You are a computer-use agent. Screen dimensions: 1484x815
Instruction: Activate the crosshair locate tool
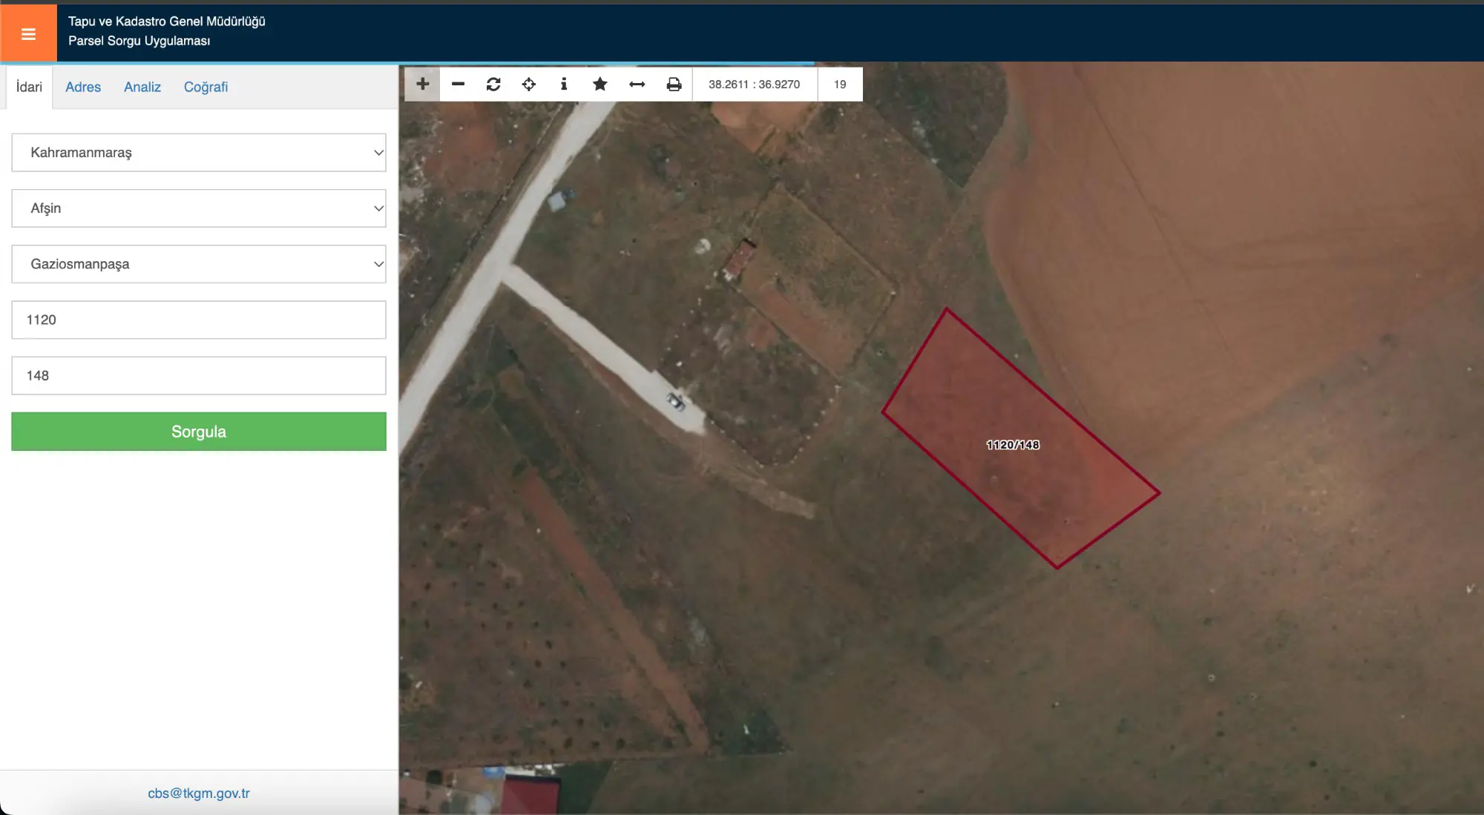529,84
